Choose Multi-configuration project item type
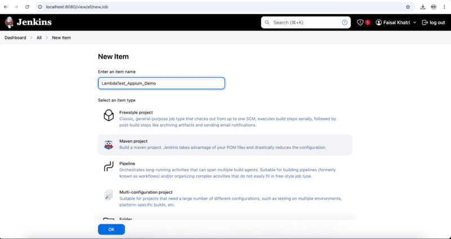The height and width of the screenshot is (239, 451). (x=225, y=198)
